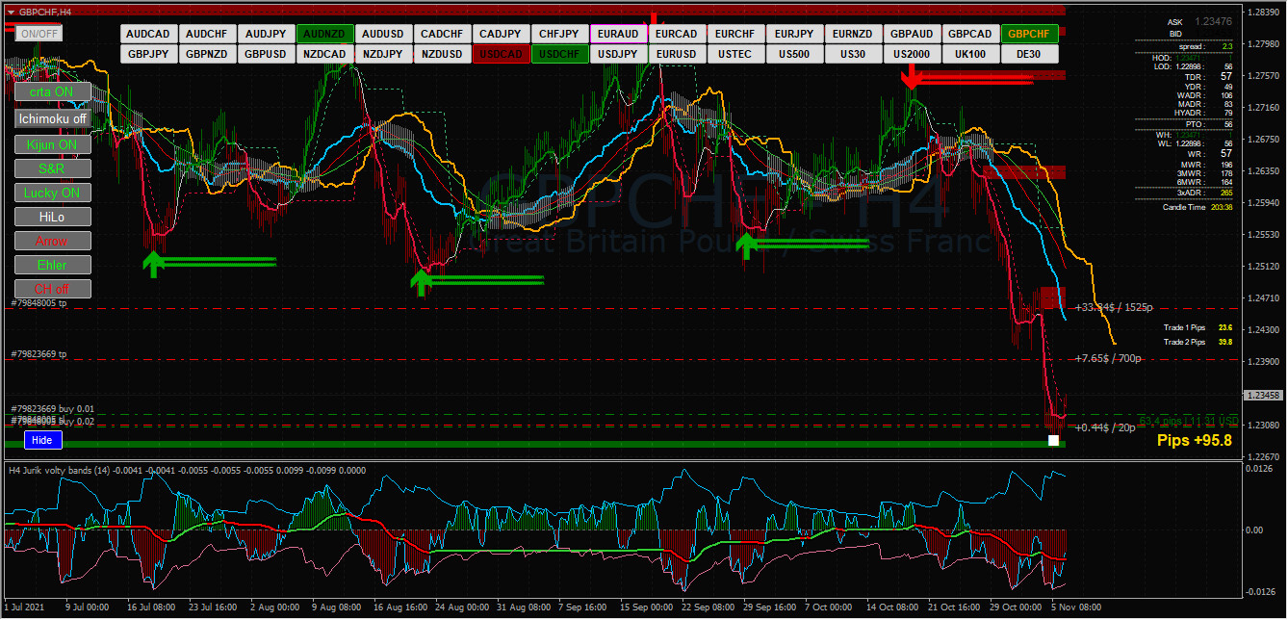Select the US30 index button
This screenshot has width=1288, height=620.
853,54
